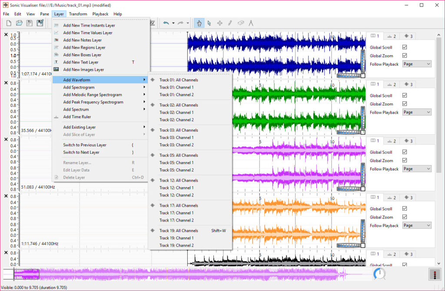Click the horizontal zoom thumbwheel on the purple waveform
445x291 pixels.
[349, 189]
